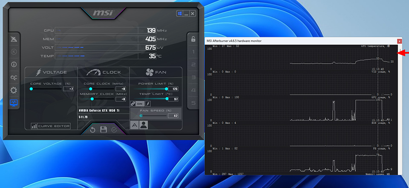
Task: Select profile slot 1
Action: 193,52
